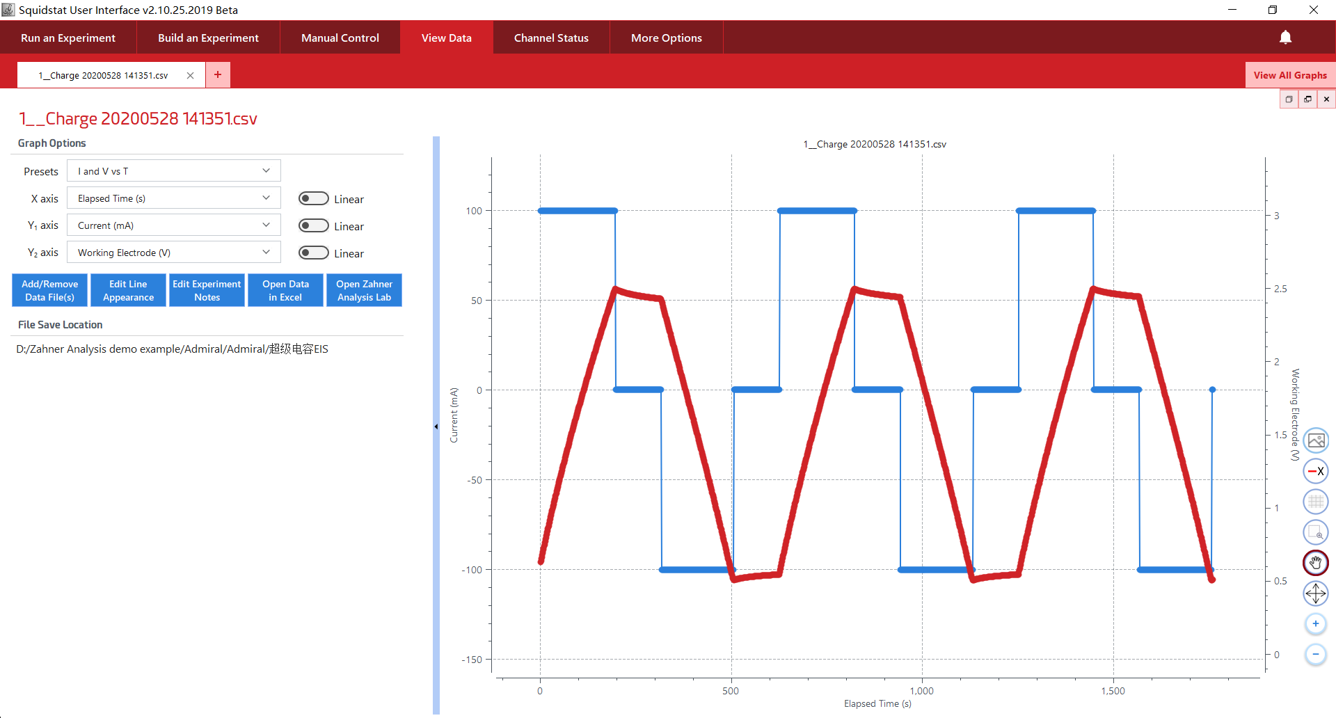Click the save graph as image icon
The width and height of the screenshot is (1336, 718).
tap(1315, 440)
